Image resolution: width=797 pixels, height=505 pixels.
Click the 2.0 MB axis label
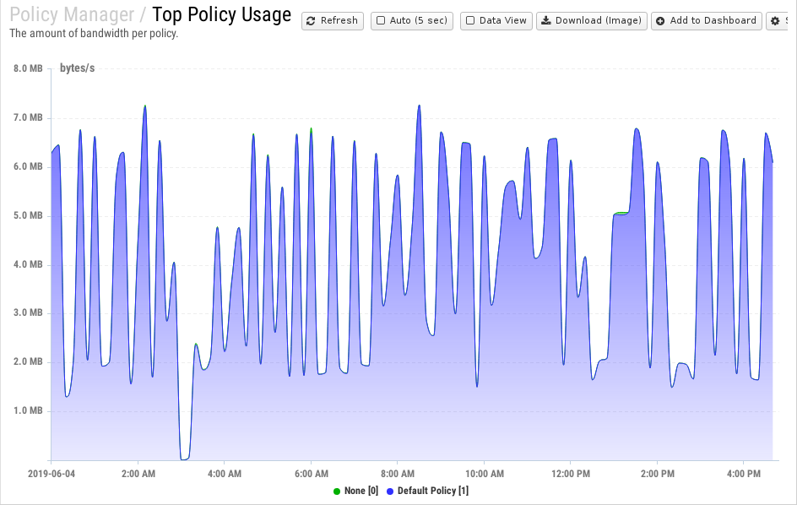pos(28,361)
